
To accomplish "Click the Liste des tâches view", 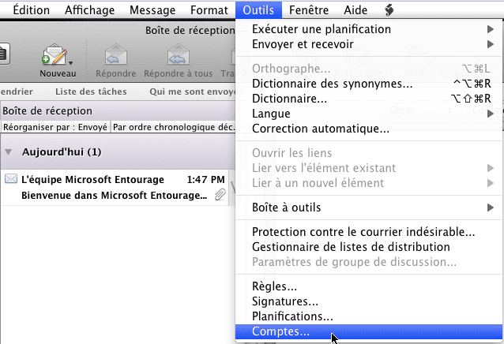I will tap(91, 92).
